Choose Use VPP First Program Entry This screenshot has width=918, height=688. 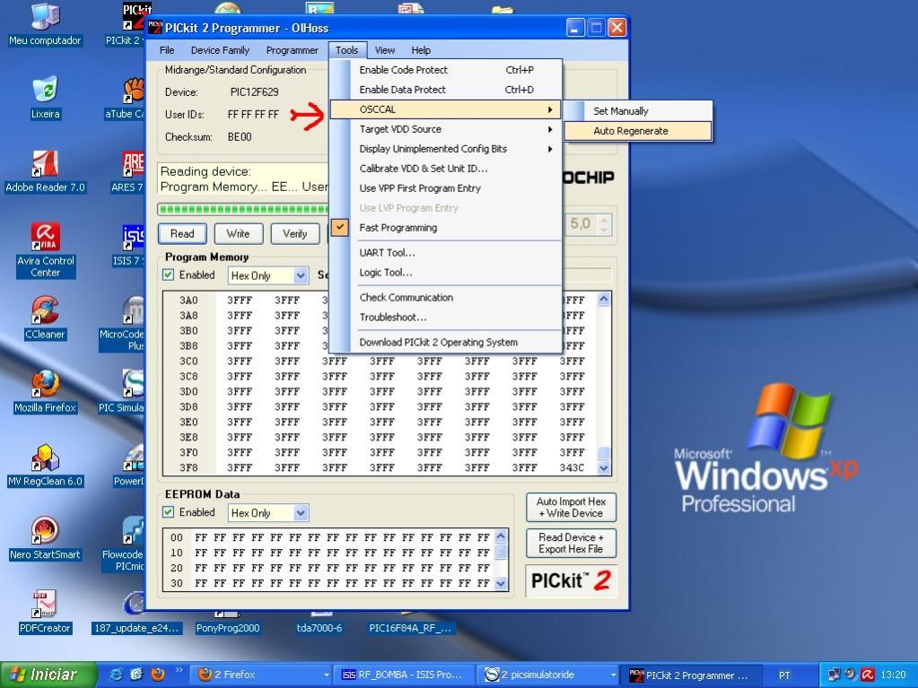point(445,188)
